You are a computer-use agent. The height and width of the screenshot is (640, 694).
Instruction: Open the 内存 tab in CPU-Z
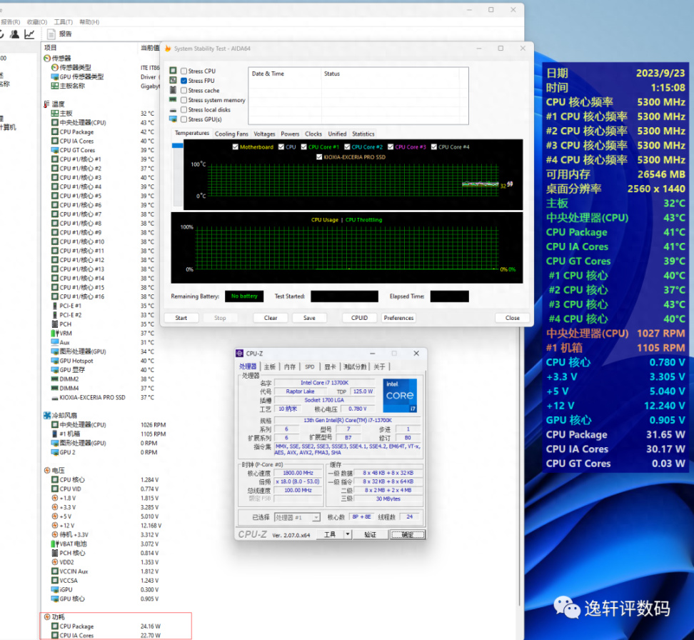point(290,366)
